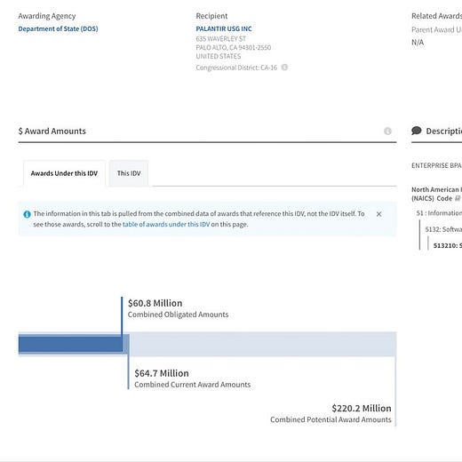This screenshot has height=462, width=462.
Task: Open the PALANTIR USG INC recipient link
Action: pyautogui.click(x=224, y=28)
